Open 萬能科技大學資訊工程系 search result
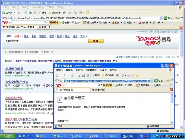 (21, 119)
